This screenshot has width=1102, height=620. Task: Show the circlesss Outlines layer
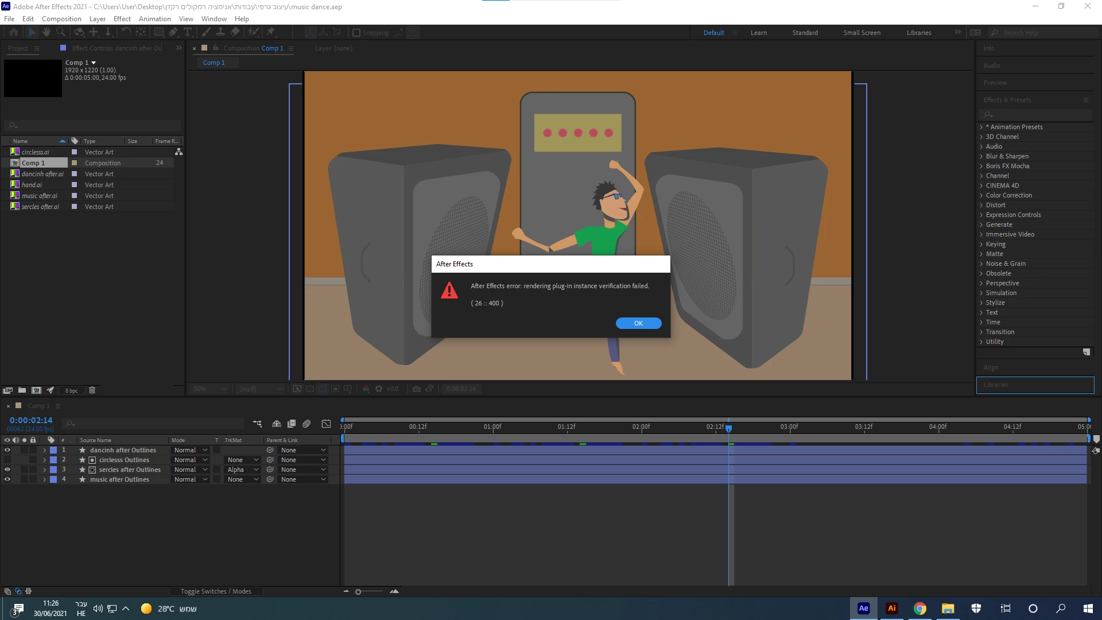pos(7,460)
